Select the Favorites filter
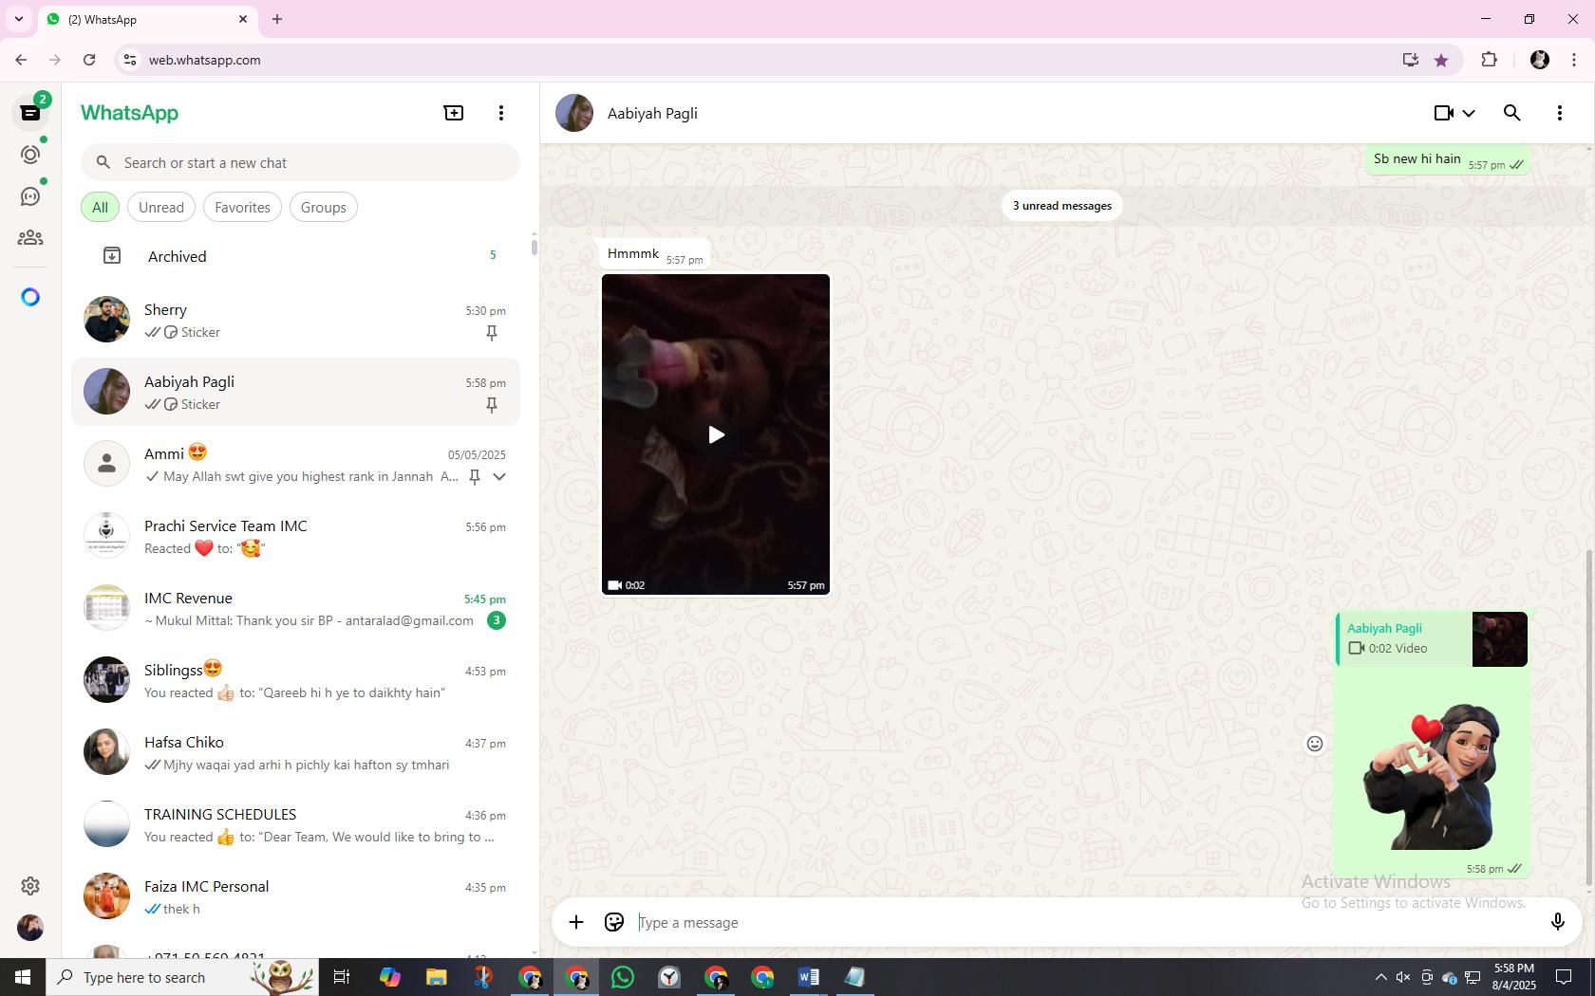 pos(242,208)
